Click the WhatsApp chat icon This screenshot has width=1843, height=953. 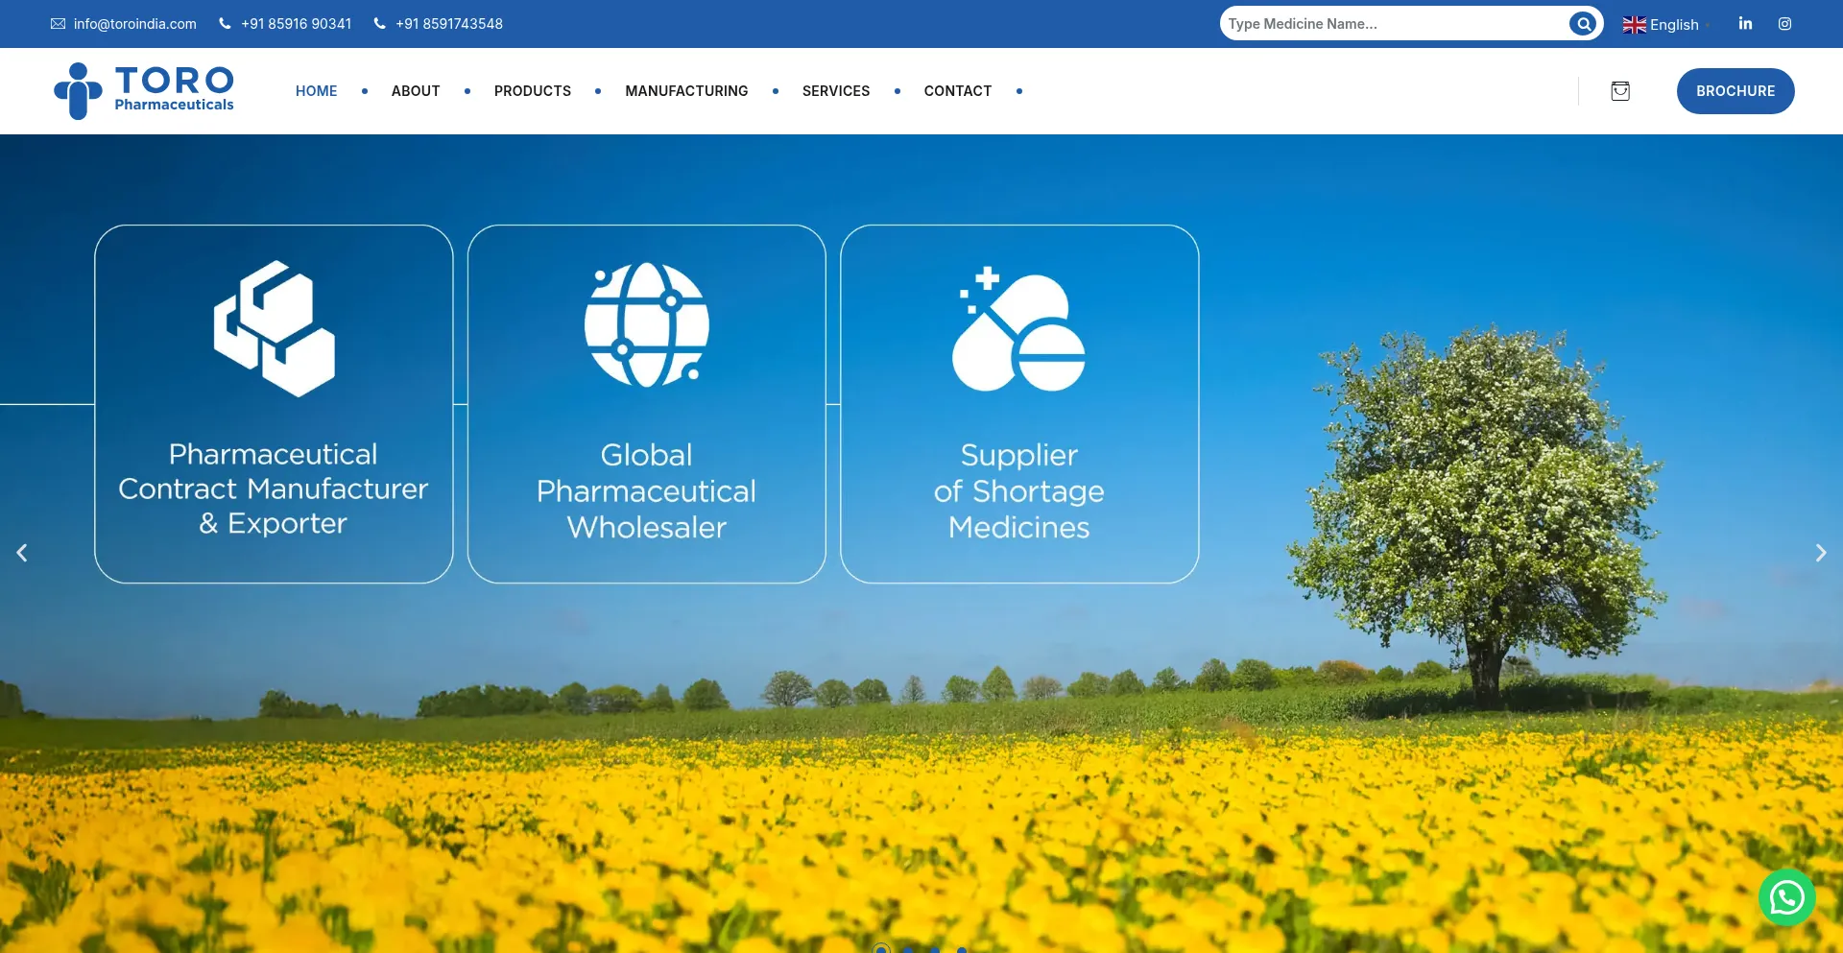pyautogui.click(x=1786, y=897)
